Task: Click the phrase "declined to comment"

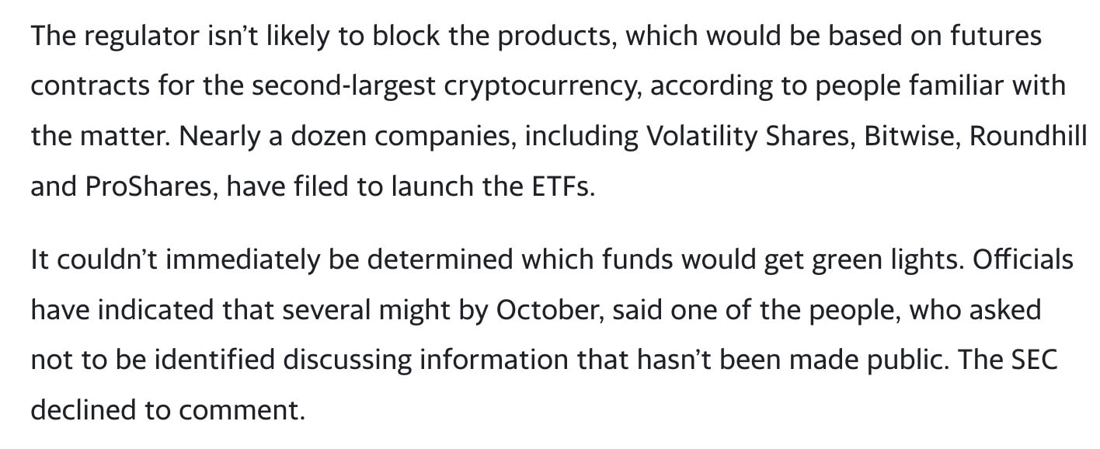Action: (x=166, y=410)
